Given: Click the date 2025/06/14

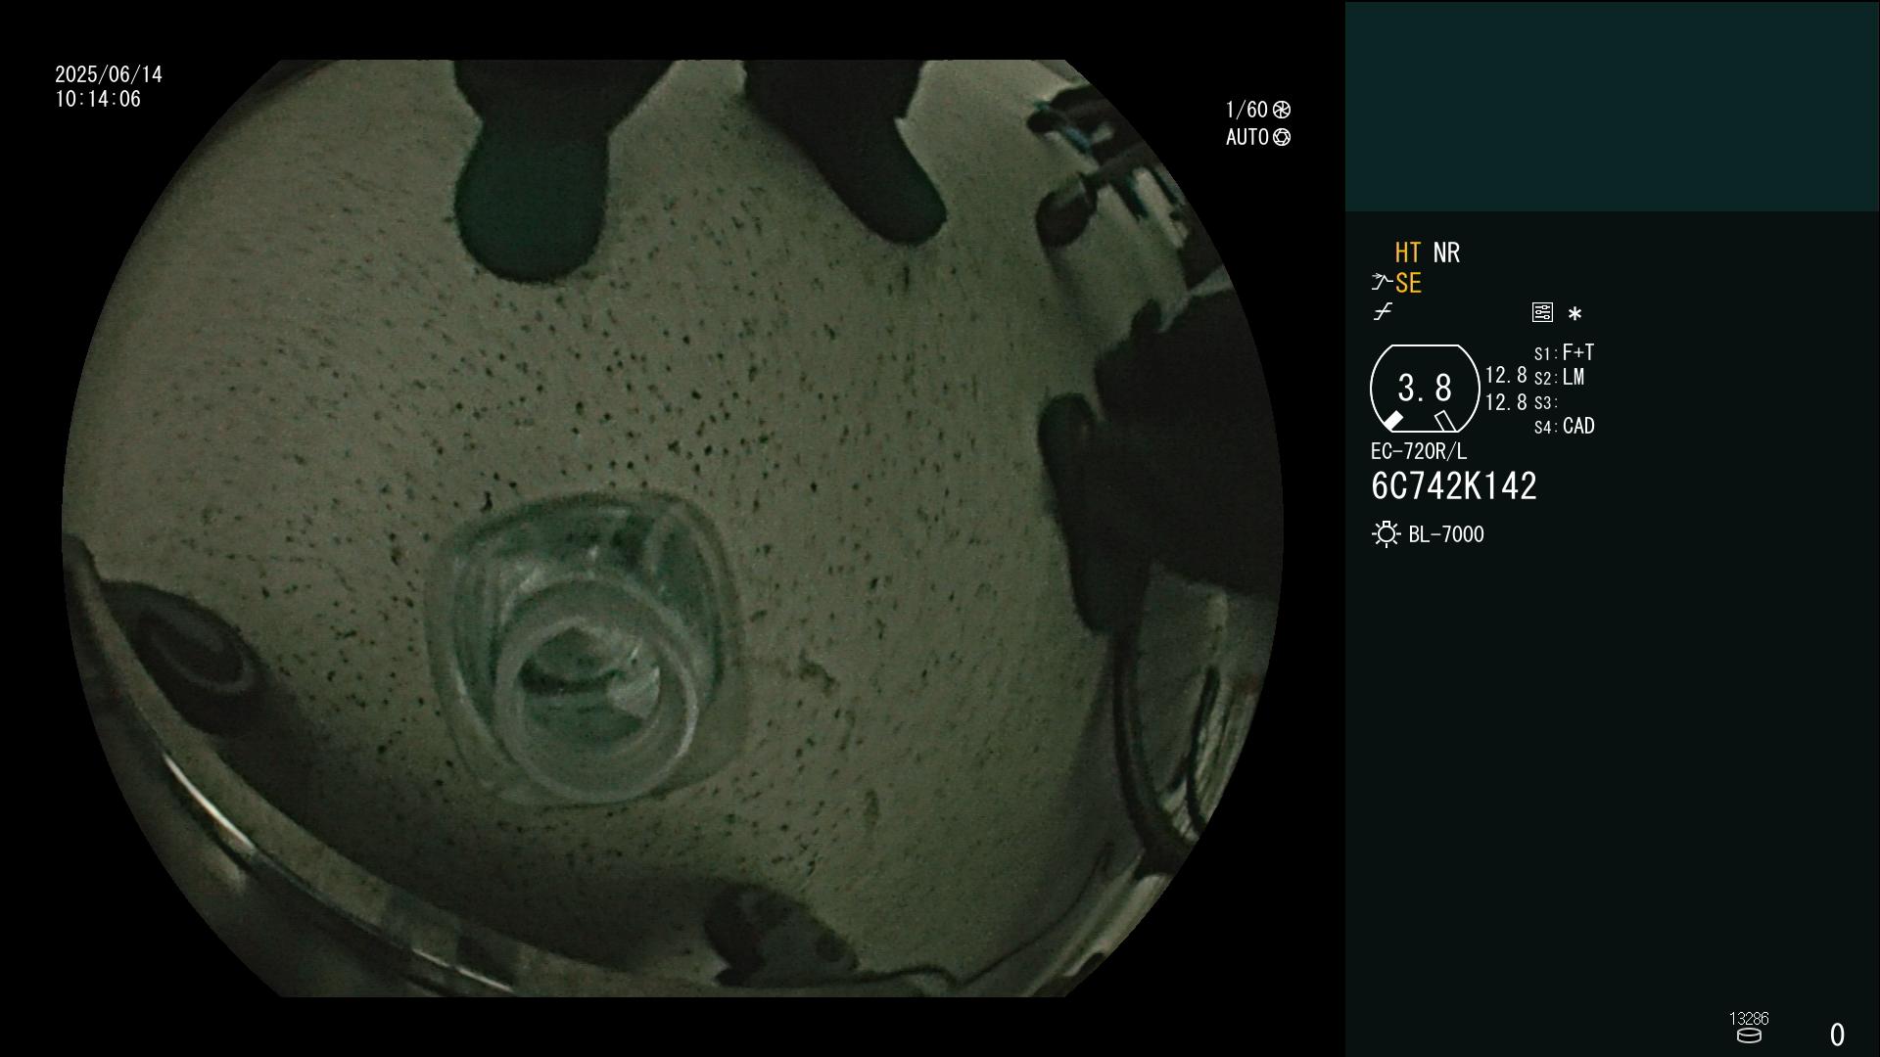Looking at the screenshot, I should tap(109, 74).
